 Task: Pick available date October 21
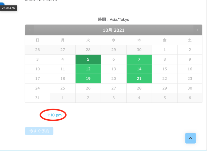(x=139, y=79)
